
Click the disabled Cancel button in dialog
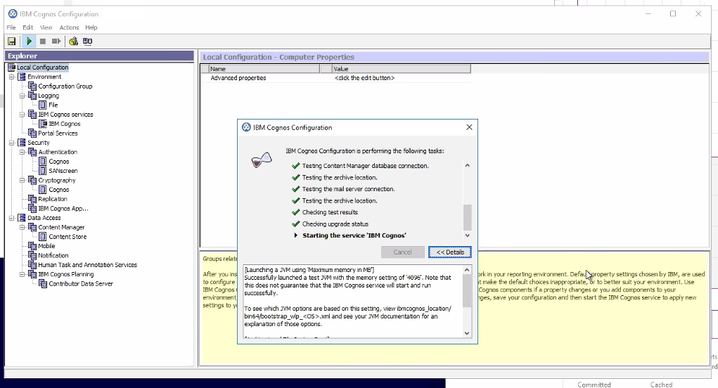[402, 252]
